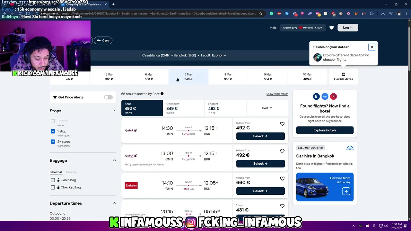411x231 pixels.
Task: Save the first Qatar 14:30 flight with heart
Action: click(x=282, y=124)
